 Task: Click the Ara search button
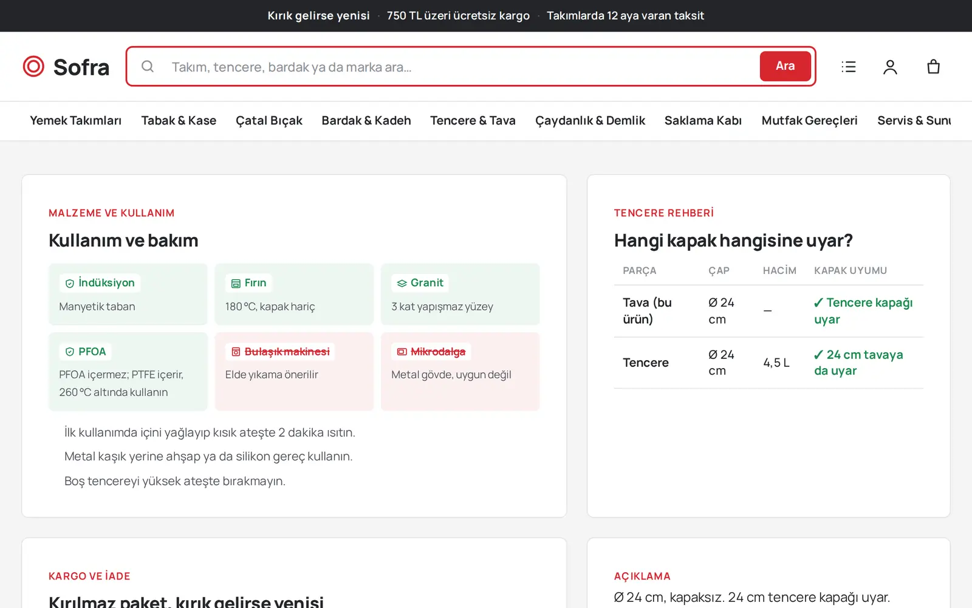785,66
